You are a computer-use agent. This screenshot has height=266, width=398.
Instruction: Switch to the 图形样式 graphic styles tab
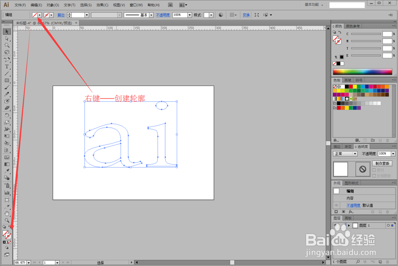[x=351, y=183]
